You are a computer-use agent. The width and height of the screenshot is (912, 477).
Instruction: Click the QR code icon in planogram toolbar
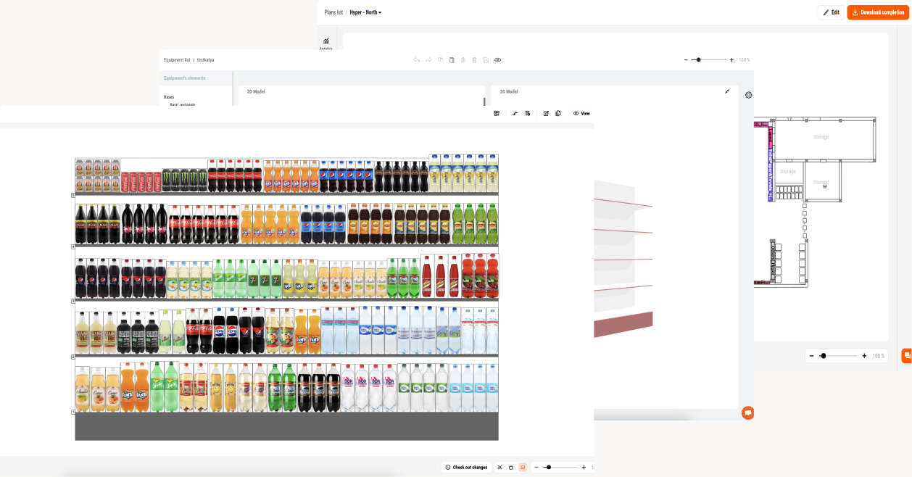pos(497,113)
